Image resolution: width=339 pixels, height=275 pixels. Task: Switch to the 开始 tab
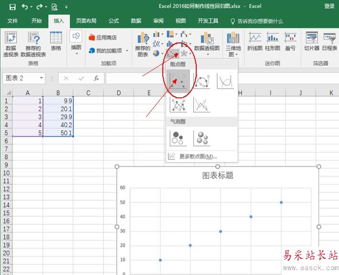[36, 21]
